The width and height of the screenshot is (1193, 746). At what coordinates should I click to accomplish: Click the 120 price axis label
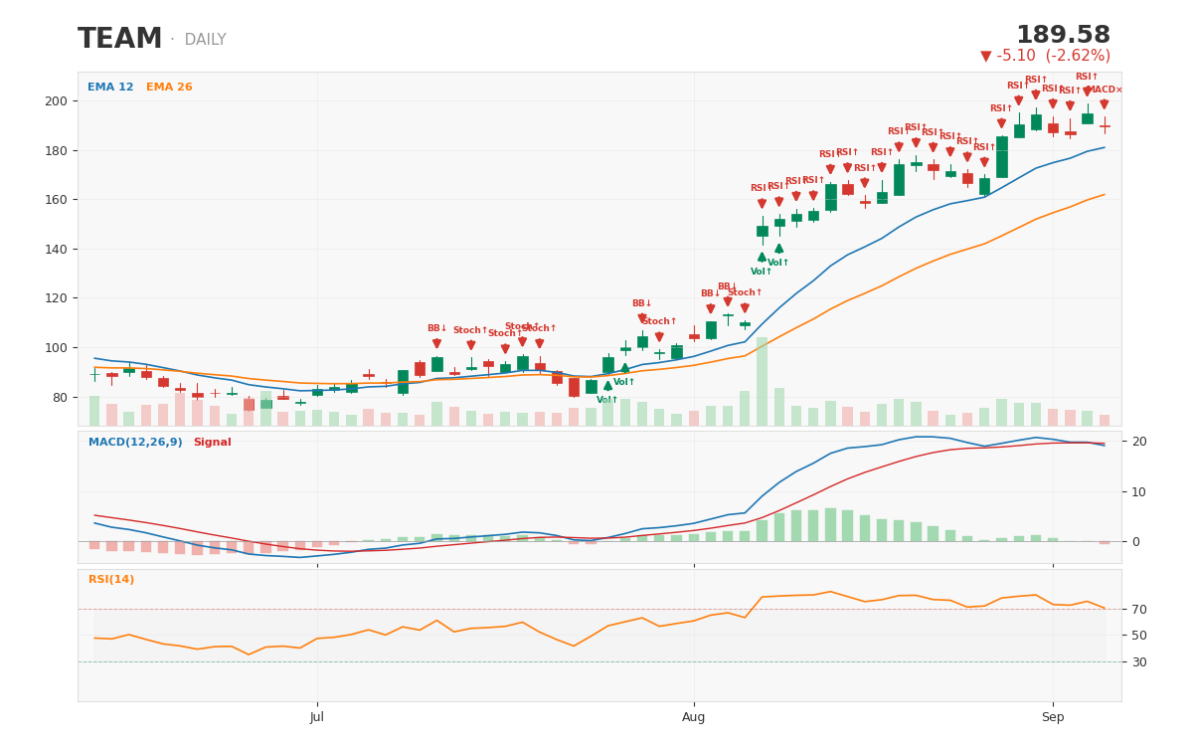coord(56,298)
